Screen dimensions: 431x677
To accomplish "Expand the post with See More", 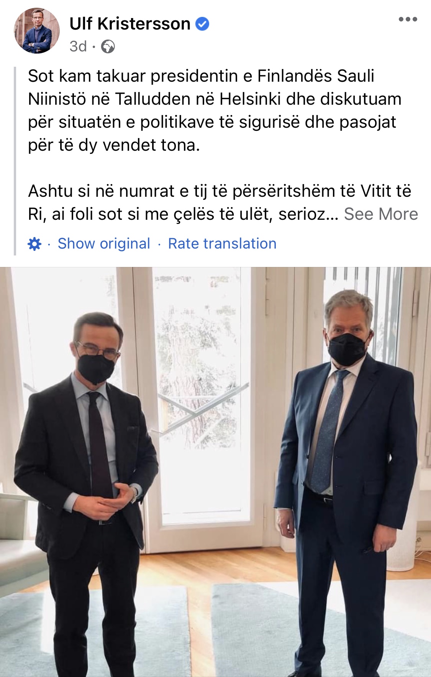I will pyautogui.click(x=381, y=214).
